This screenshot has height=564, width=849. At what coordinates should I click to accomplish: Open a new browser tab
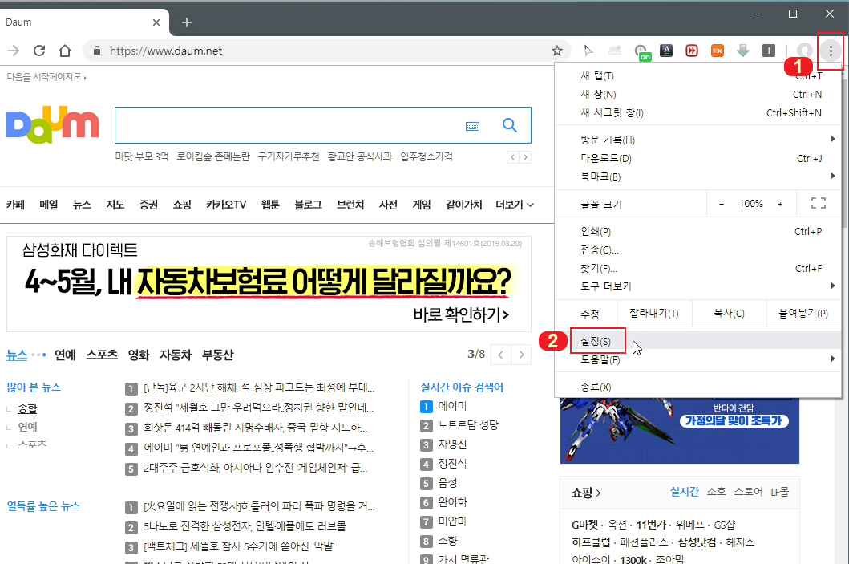[187, 22]
